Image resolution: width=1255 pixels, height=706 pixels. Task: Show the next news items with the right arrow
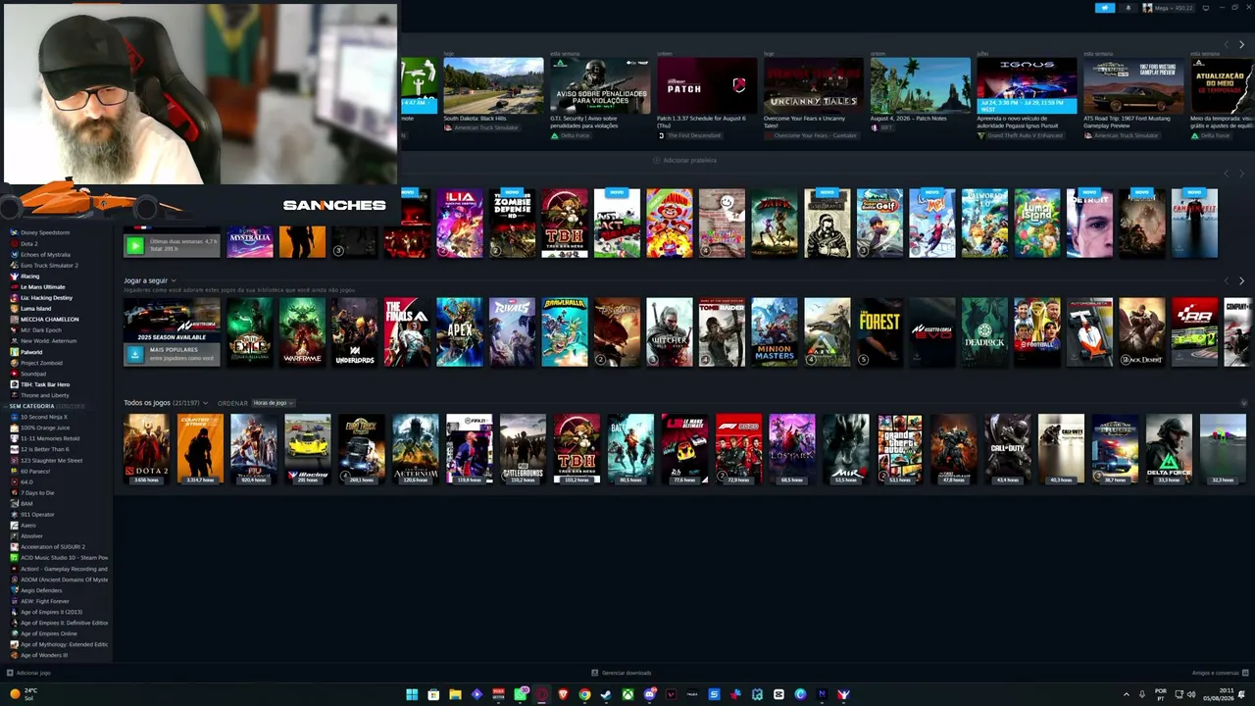point(1241,45)
